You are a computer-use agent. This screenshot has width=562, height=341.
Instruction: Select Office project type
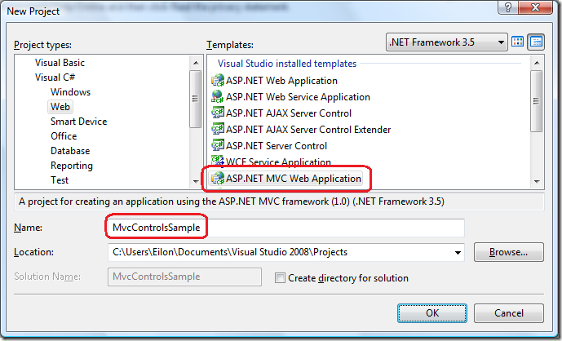point(64,136)
